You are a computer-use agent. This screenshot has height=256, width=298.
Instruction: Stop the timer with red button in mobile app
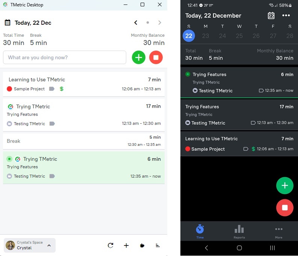tap(285, 208)
